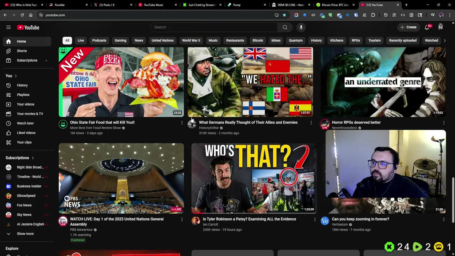455x256 pixels.
Task: Activate voice search microphone
Action: pos(301,27)
